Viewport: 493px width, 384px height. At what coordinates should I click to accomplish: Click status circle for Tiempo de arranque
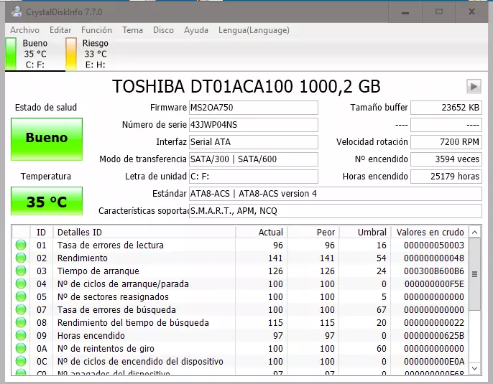point(21,271)
